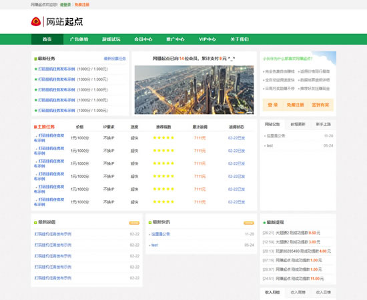
Task: Click the blue link right of 最新任务 heading
Action: pos(115,59)
